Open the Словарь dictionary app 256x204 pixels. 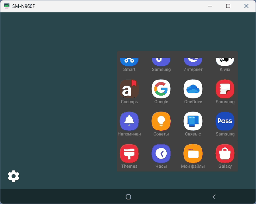(129, 89)
